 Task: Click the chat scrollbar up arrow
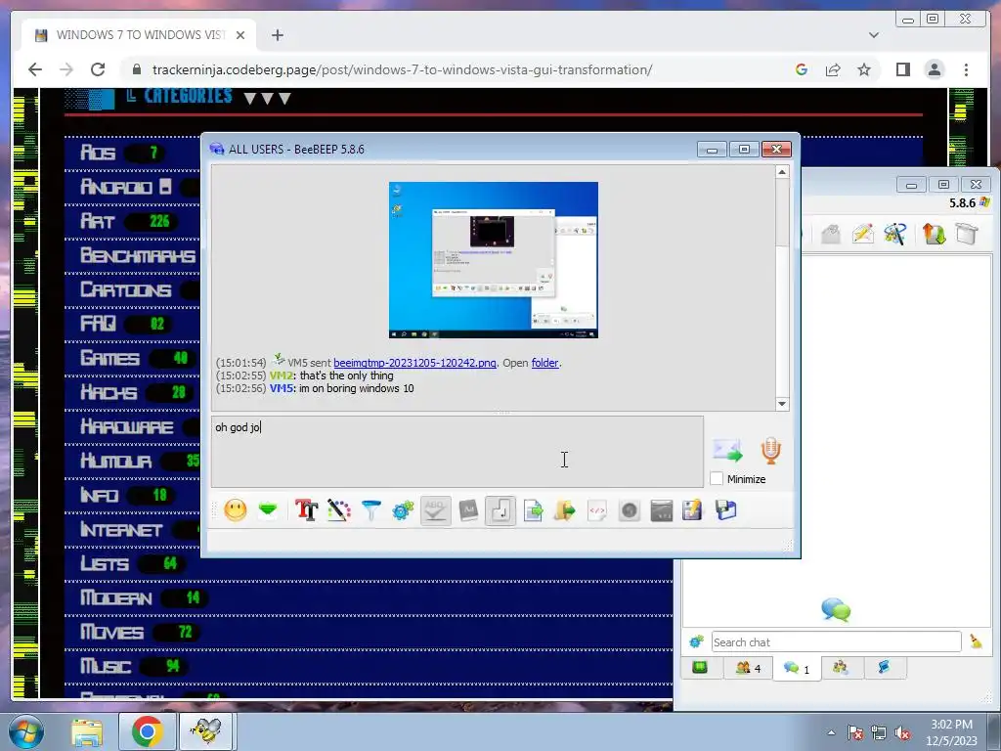782,172
